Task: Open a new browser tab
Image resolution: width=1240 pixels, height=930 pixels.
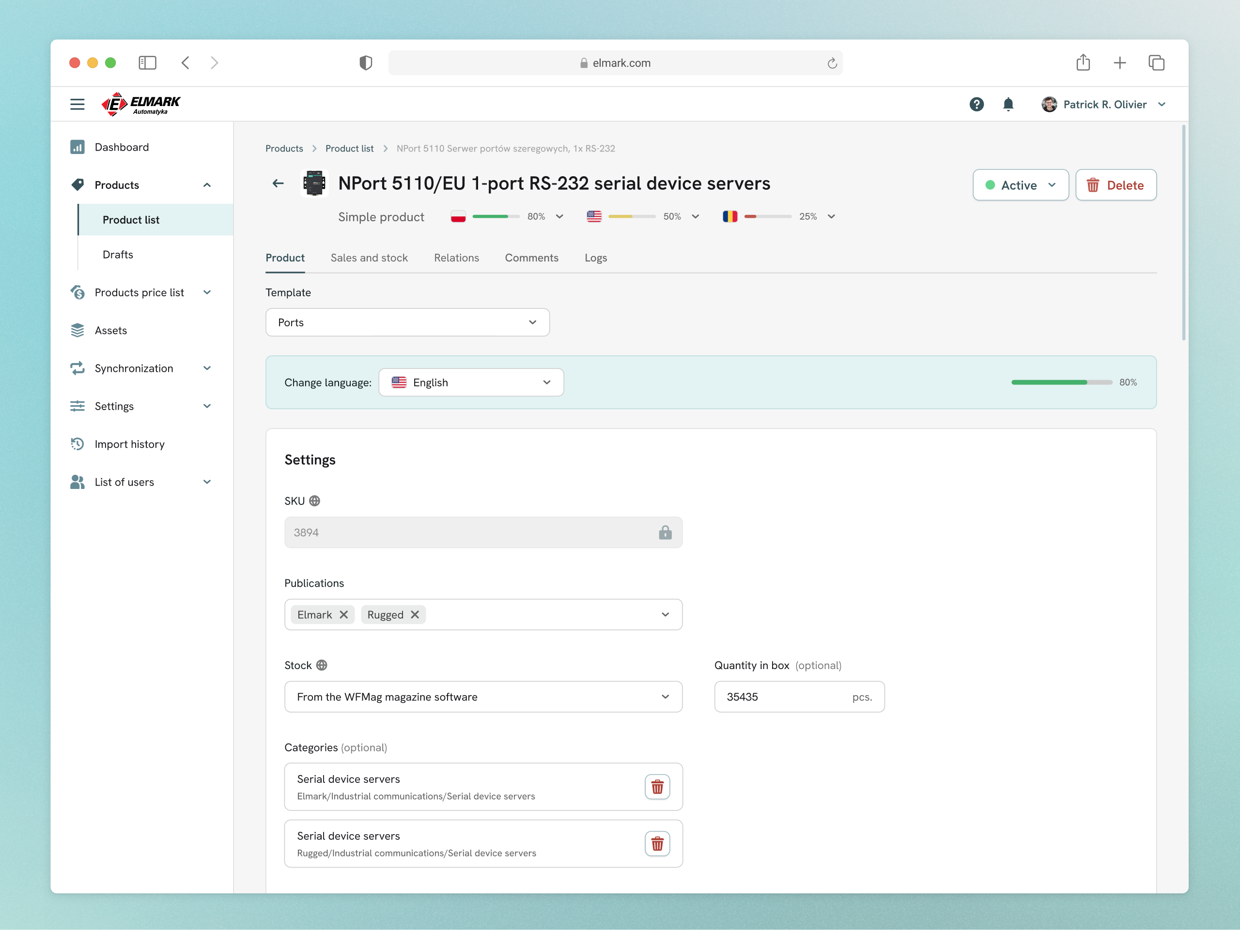Action: (1119, 63)
